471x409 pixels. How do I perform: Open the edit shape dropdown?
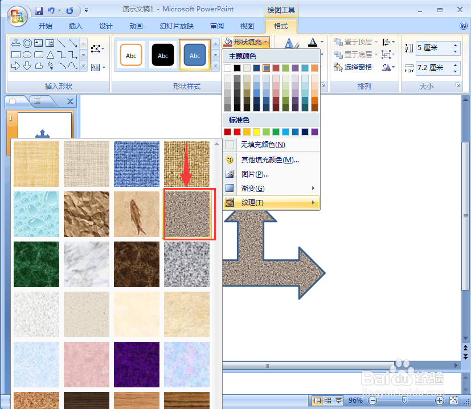[x=97, y=48]
